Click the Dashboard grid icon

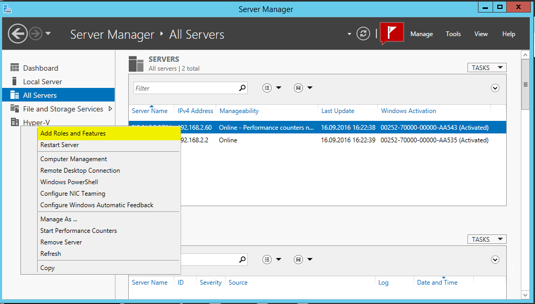pos(15,67)
